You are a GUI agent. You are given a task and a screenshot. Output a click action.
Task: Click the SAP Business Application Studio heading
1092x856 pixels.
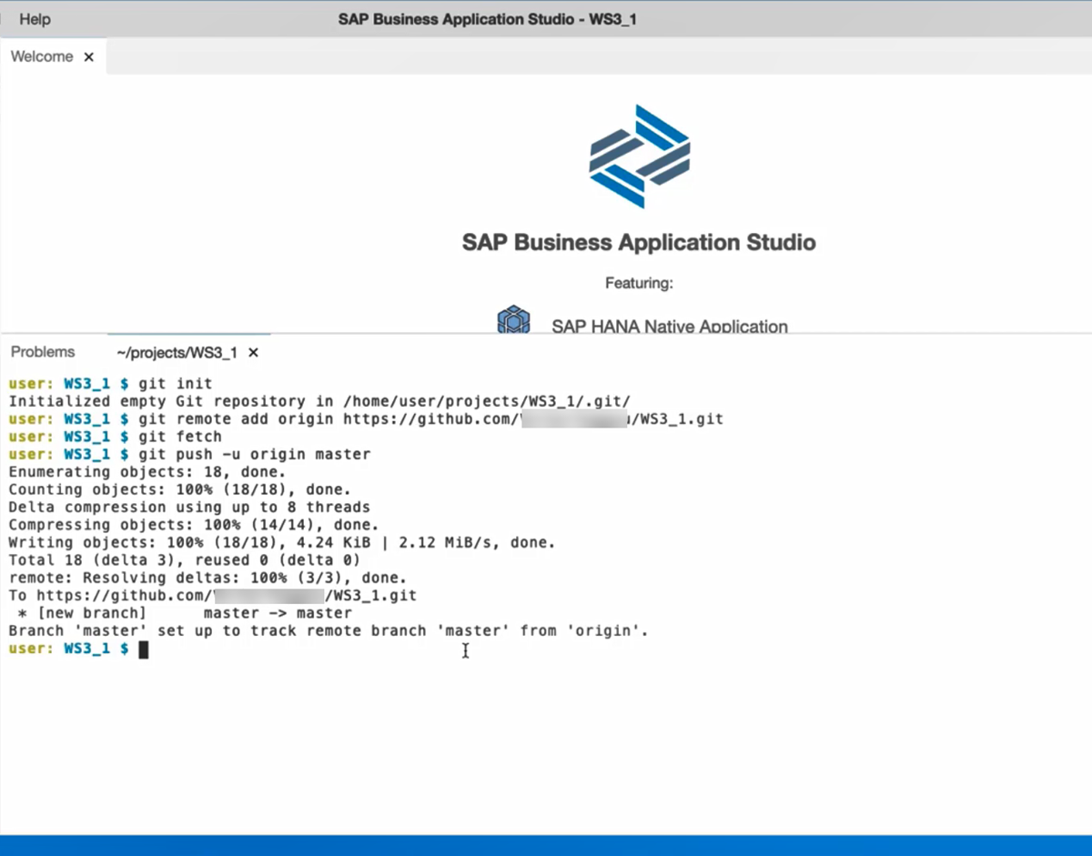pos(639,242)
